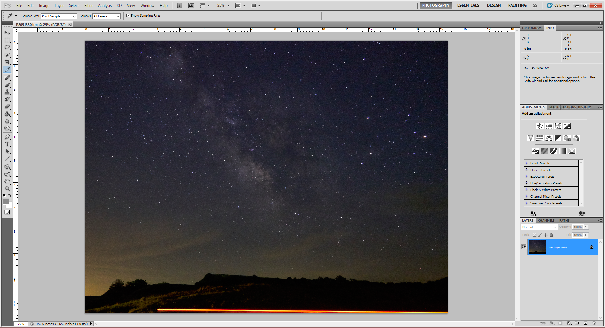The height and width of the screenshot is (328, 605).
Task: Switch to the Channels tab
Action: (546, 220)
